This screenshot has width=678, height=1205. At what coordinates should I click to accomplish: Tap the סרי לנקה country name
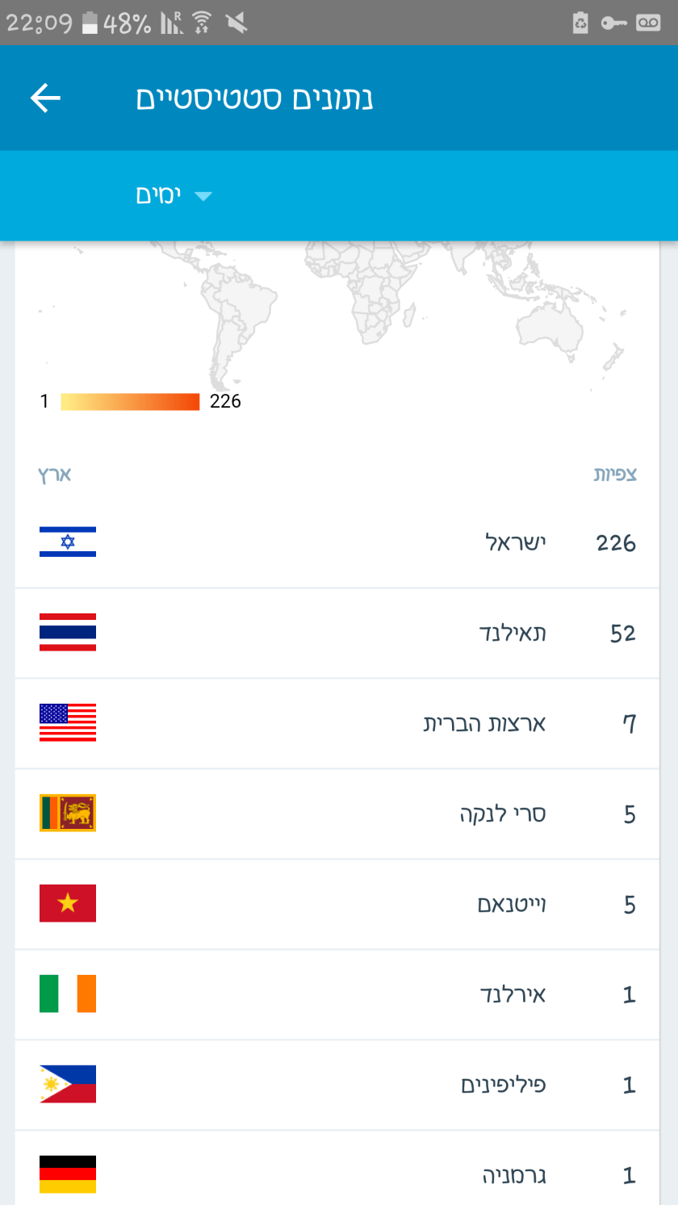point(502,814)
